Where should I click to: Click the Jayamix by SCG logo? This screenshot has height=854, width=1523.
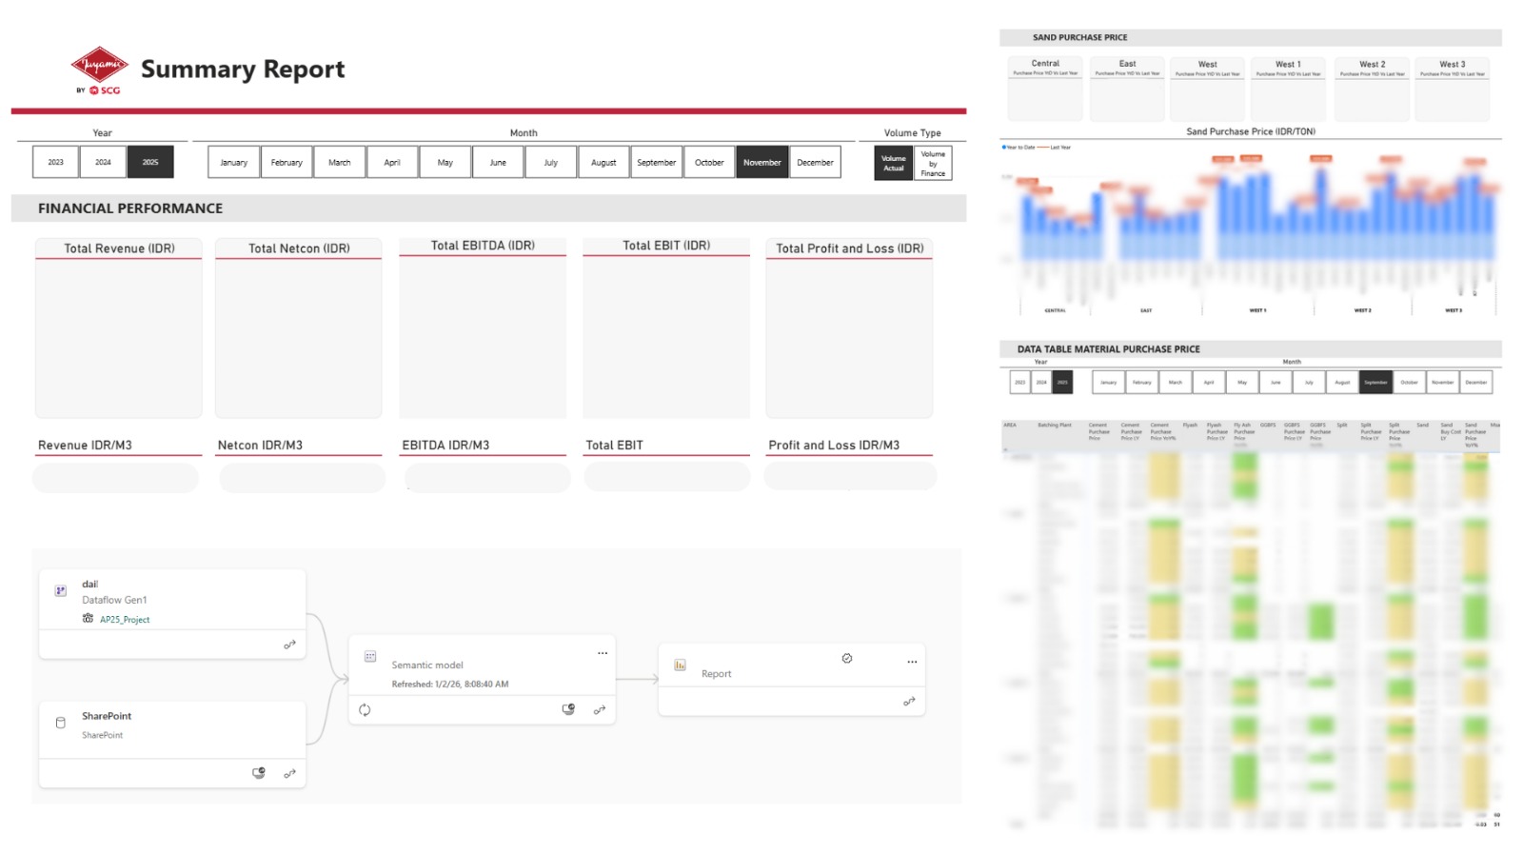click(x=99, y=70)
